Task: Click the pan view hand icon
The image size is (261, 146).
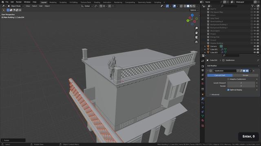Action: [x=197, y=32]
